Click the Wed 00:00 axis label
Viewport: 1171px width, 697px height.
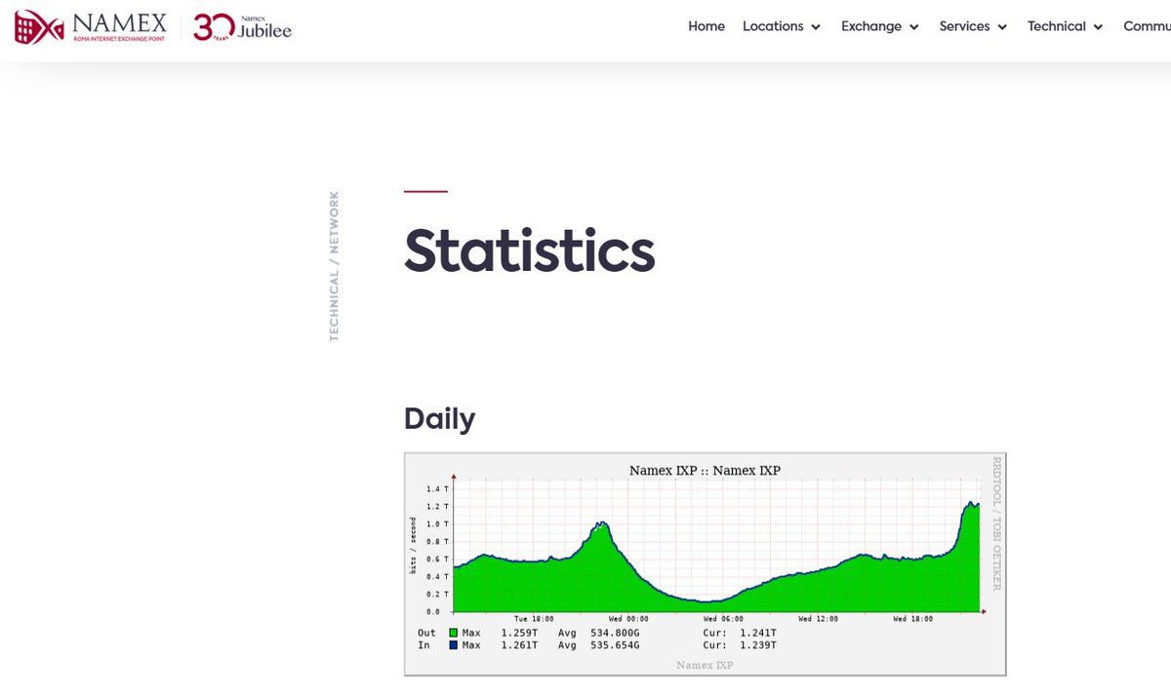(x=629, y=619)
